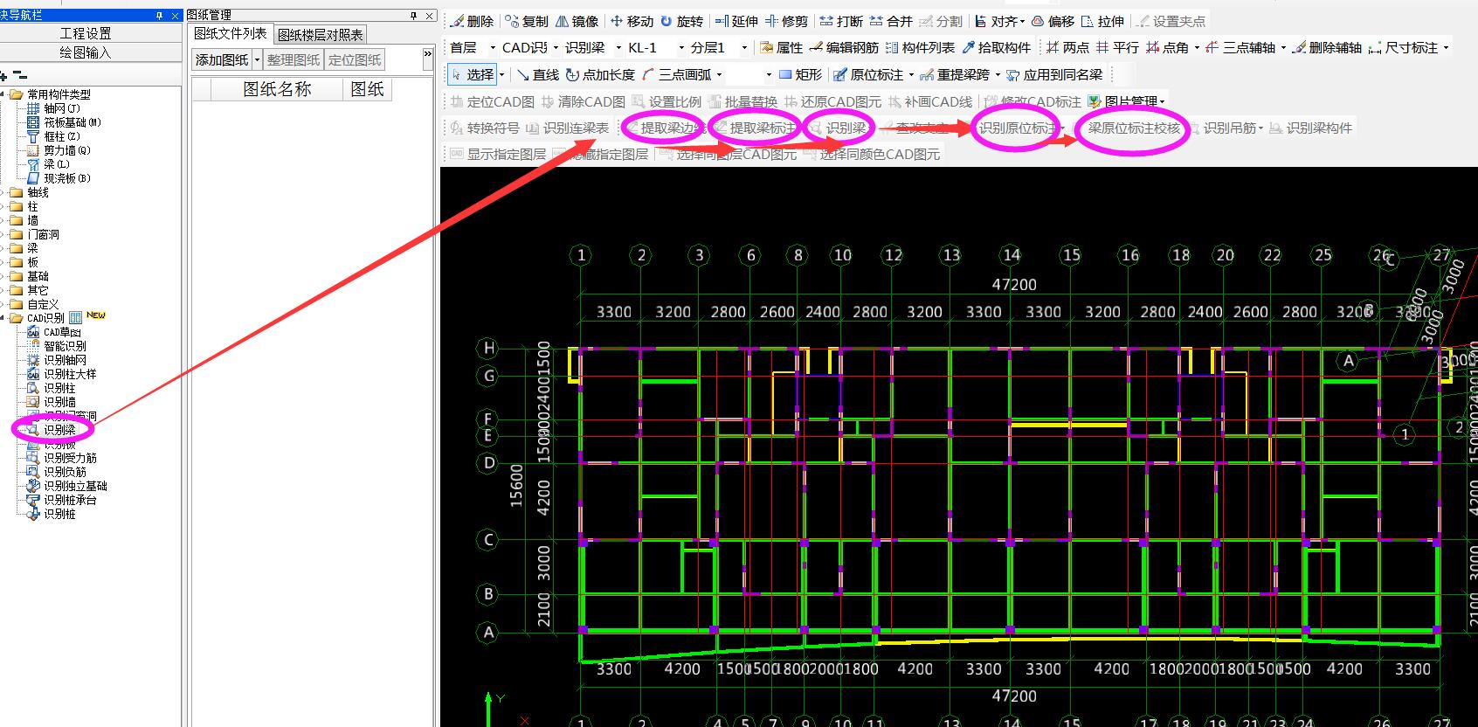
Task: Click the 定位图纸 button
Action: pos(355,59)
